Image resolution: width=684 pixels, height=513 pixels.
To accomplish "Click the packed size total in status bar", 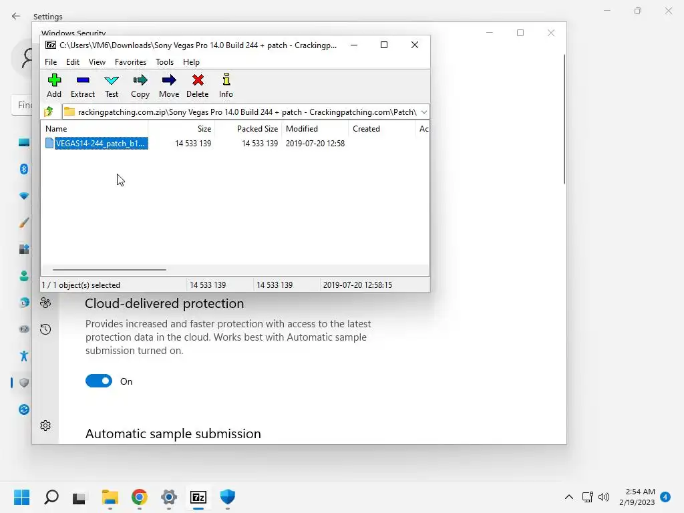I will tap(275, 285).
